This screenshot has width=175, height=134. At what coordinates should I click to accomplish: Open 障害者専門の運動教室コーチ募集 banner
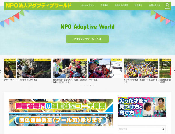click(61, 106)
